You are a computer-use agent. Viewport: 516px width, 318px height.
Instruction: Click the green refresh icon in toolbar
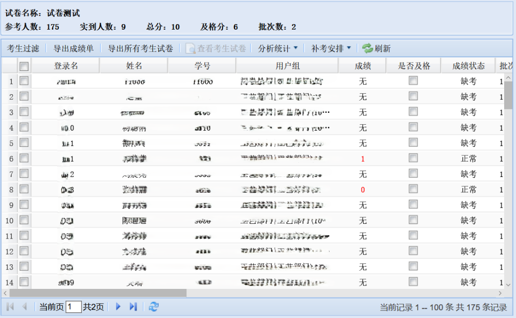pos(368,48)
